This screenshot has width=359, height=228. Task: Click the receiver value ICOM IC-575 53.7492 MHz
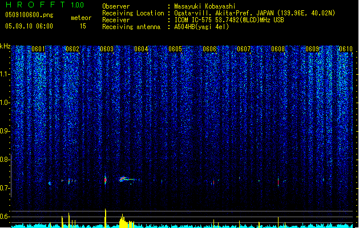click(229, 20)
